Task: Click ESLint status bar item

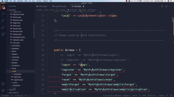Action: point(161,96)
